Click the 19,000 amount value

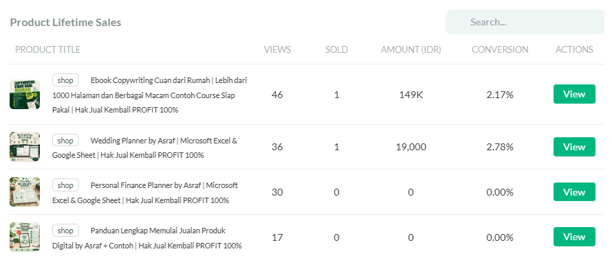[x=411, y=147]
